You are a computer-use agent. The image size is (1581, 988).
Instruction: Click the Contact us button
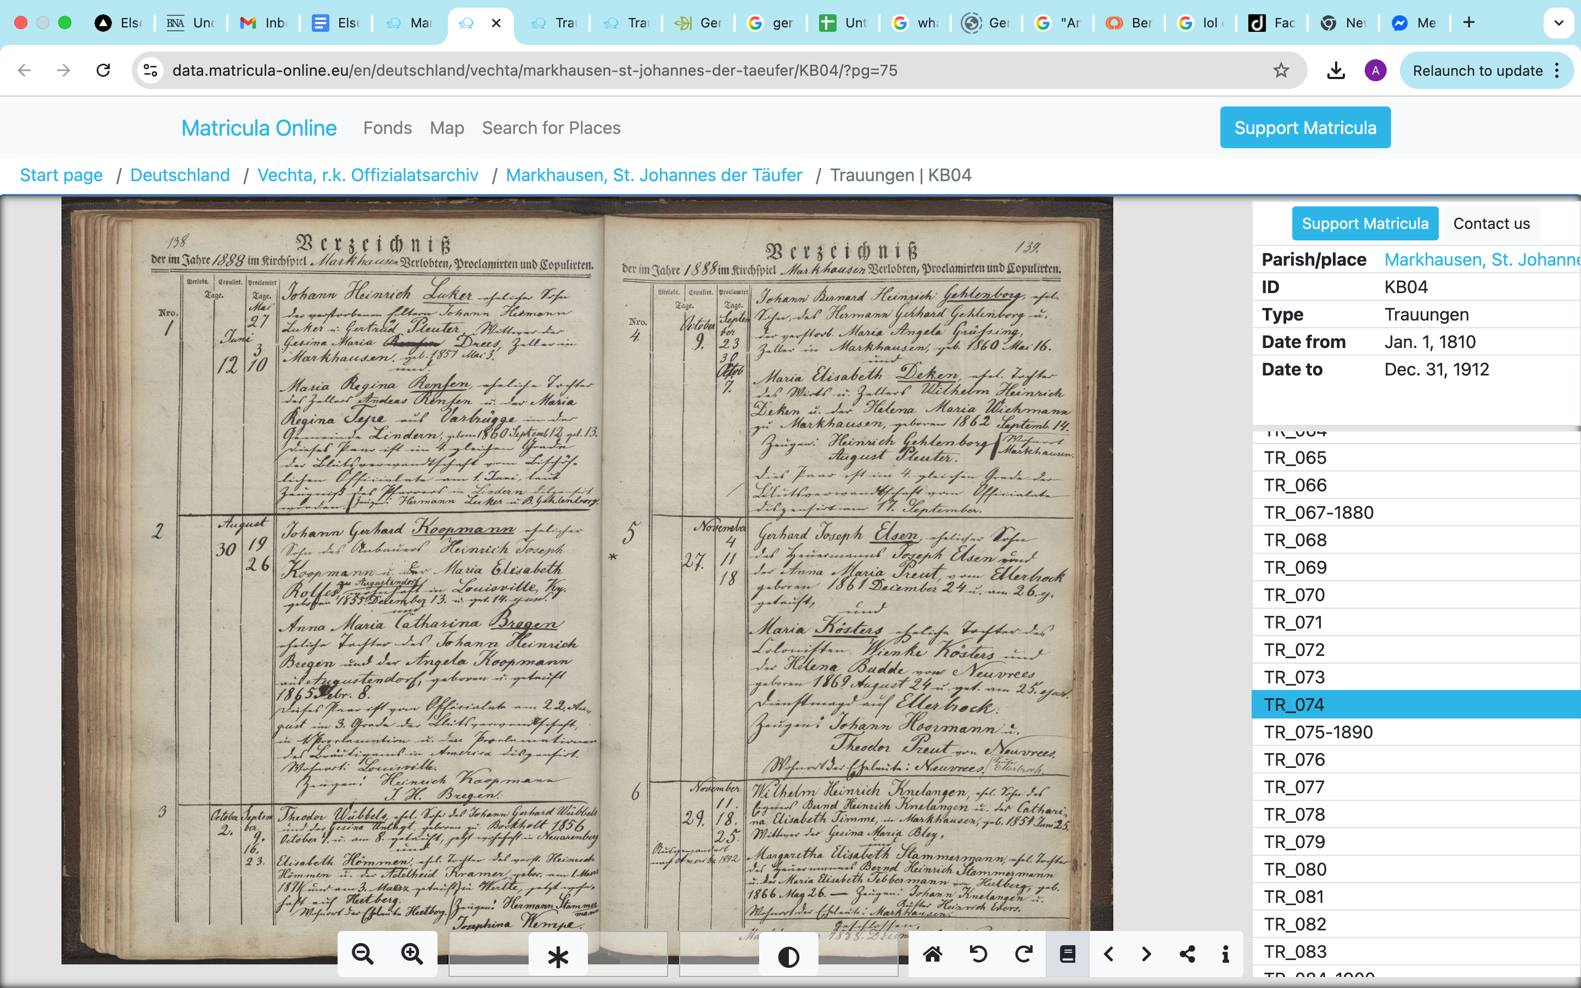(1492, 223)
